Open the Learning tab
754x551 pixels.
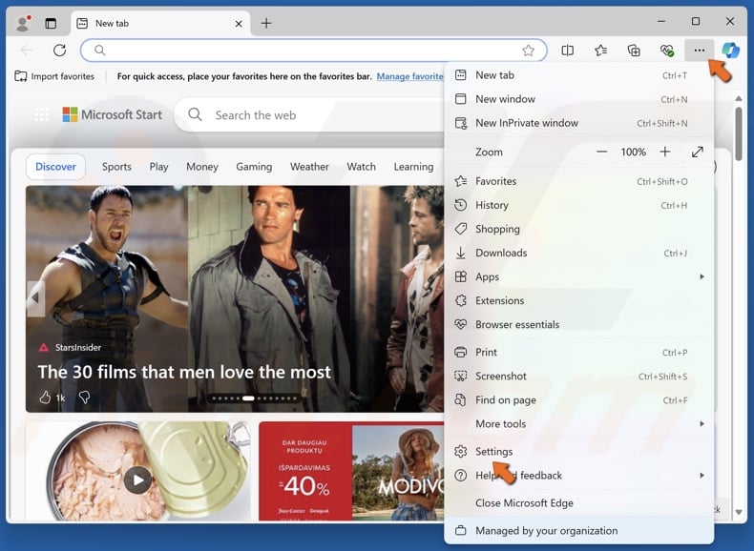click(x=413, y=167)
